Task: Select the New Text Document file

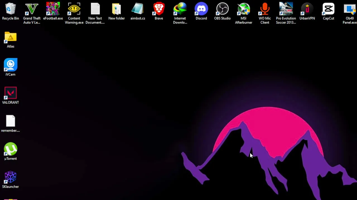Action: (95, 13)
